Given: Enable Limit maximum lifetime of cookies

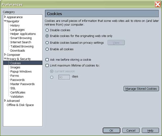Looking at the screenshot, I should tap(47, 65).
